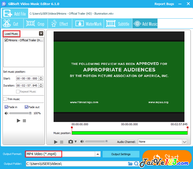Increase Duration with up arrow
This screenshot has height=169, width=193.
[x=41, y=84]
